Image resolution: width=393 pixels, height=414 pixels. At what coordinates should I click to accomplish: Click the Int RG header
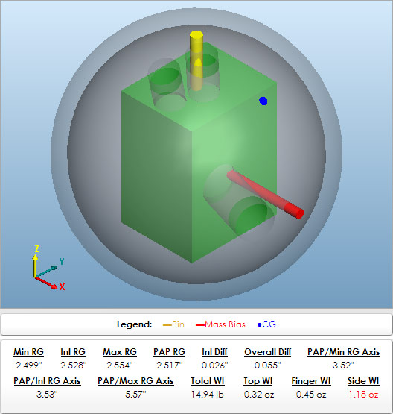tap(73, 352)
